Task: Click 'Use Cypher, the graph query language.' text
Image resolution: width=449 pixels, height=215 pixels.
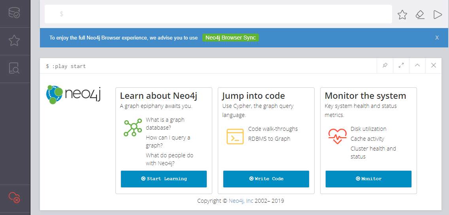Action: pos(258,111)
